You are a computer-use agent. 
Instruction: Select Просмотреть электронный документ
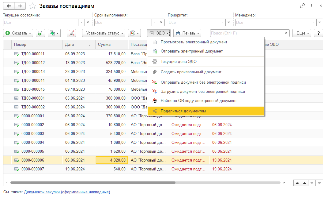(205, 42)
